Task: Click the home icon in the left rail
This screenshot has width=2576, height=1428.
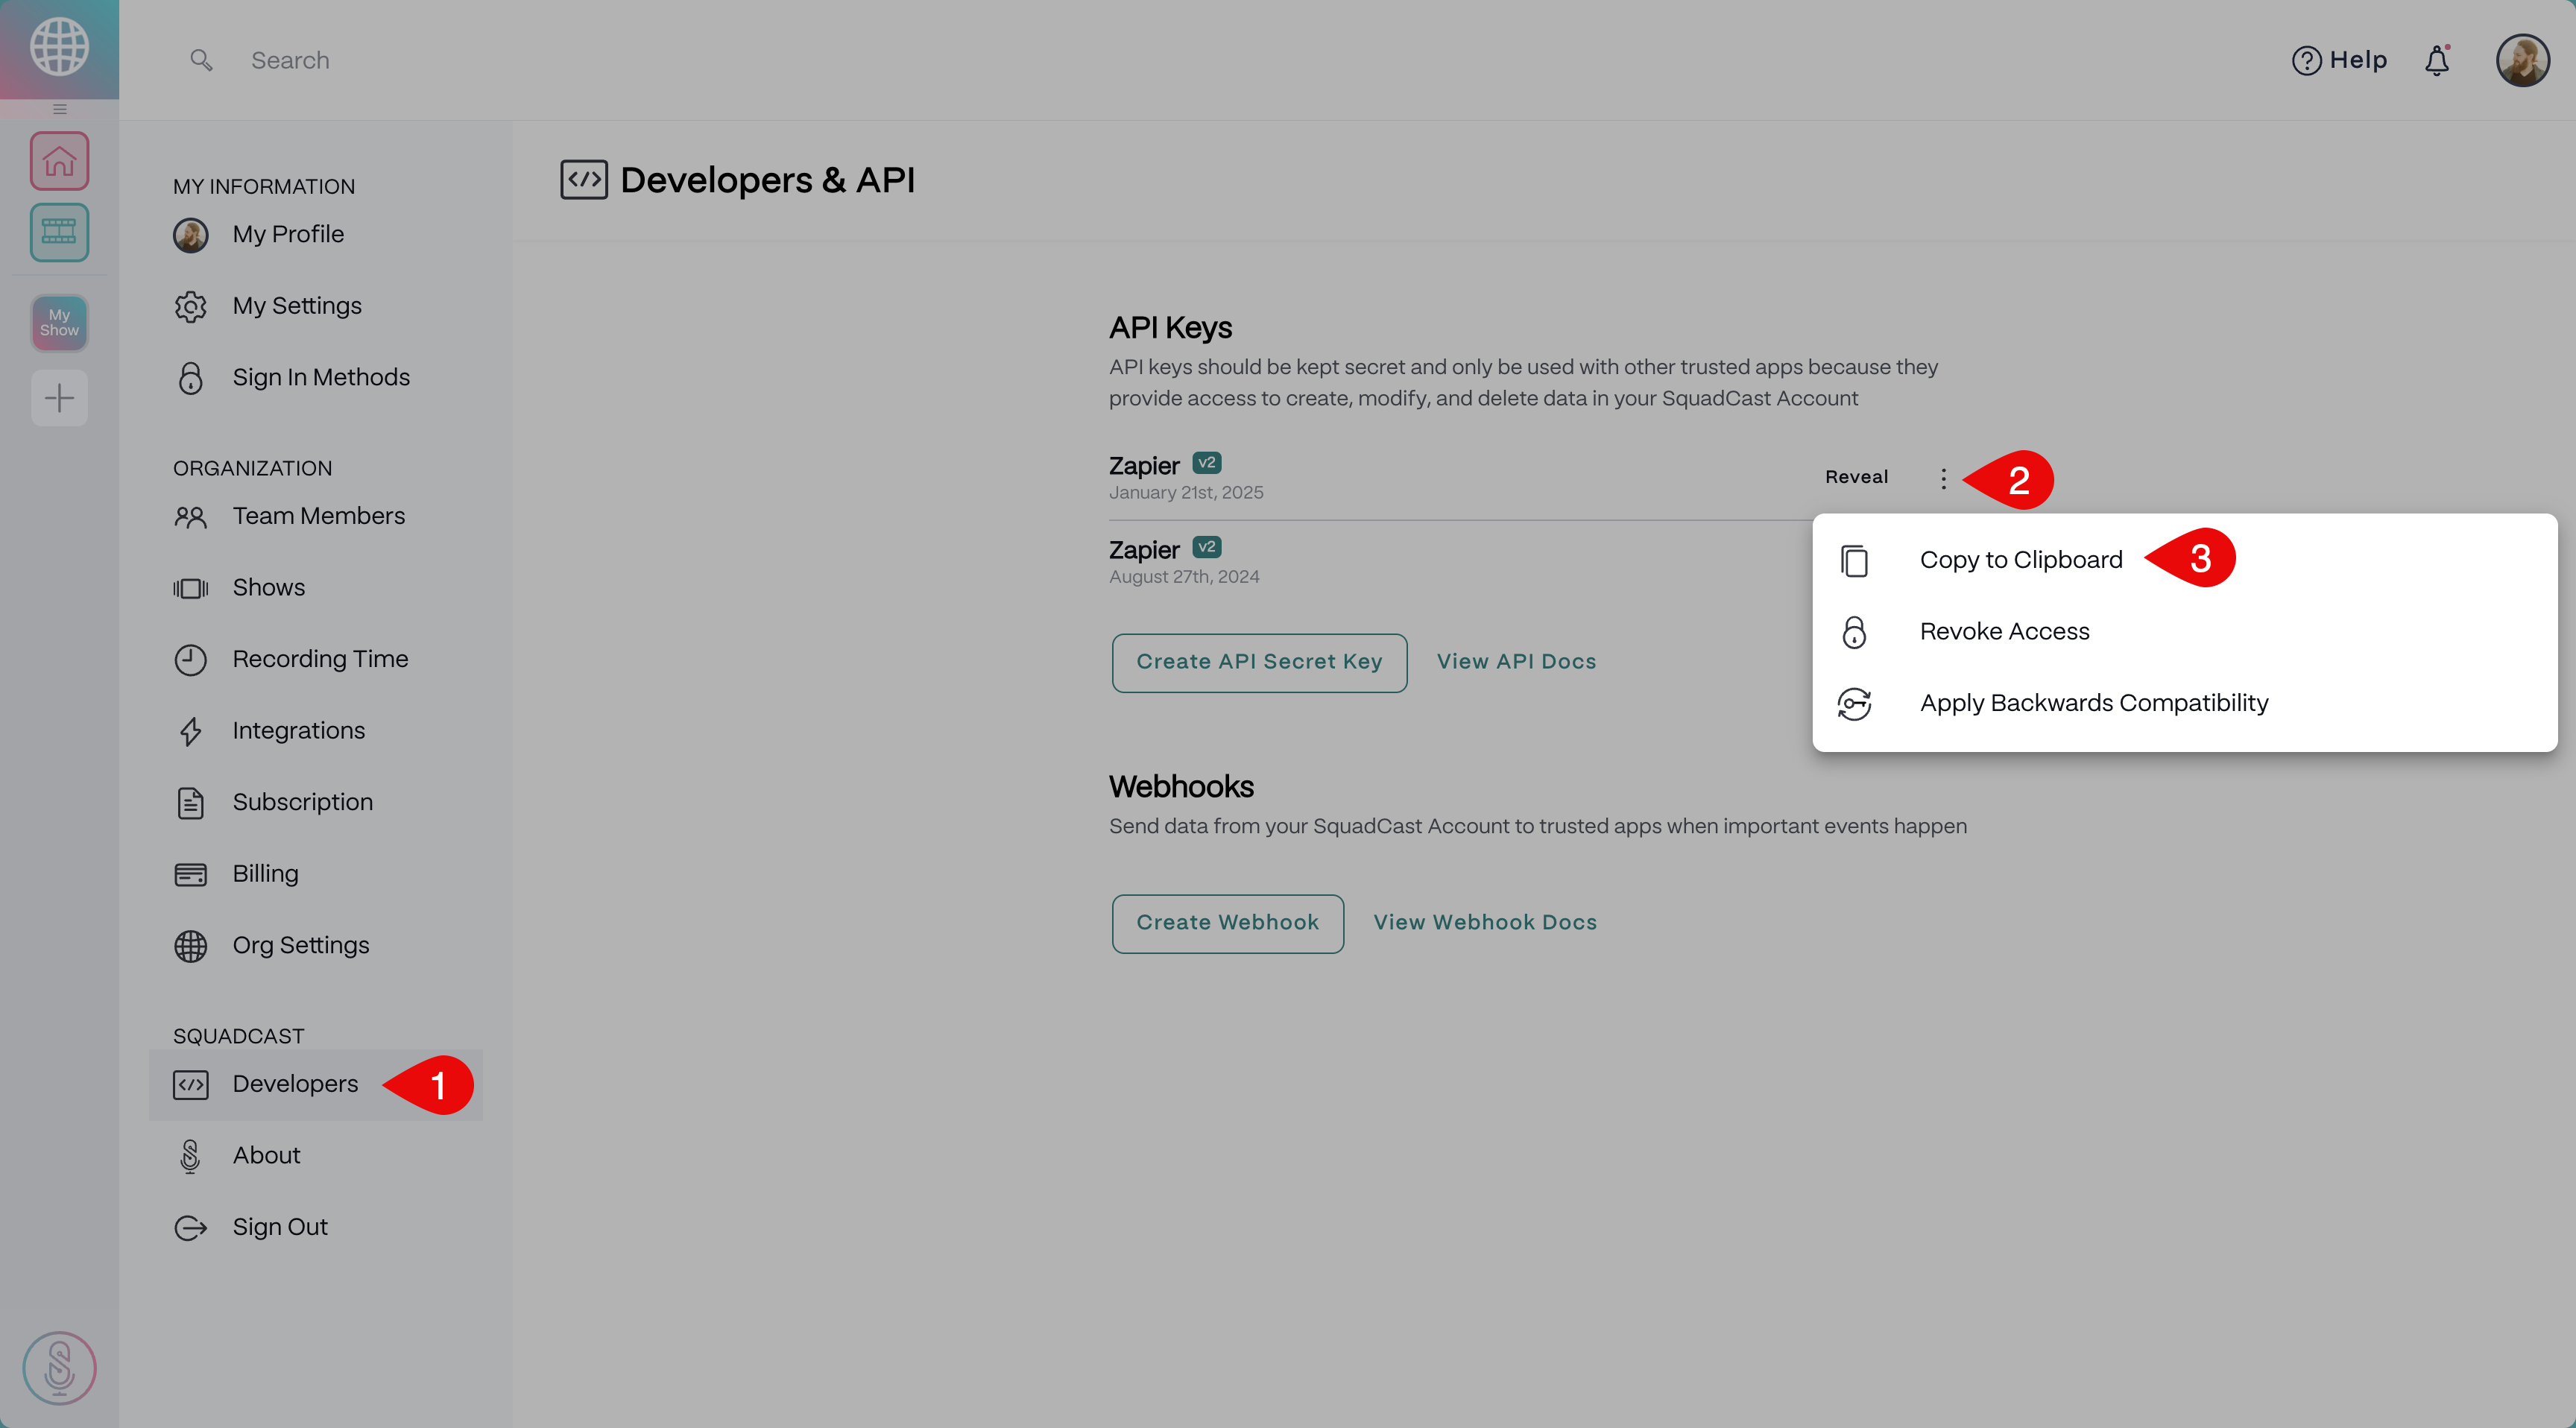Action: coord(59,160)
